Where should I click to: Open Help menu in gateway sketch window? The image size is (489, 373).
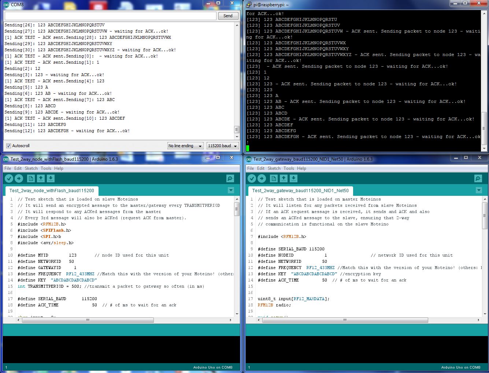301,168
